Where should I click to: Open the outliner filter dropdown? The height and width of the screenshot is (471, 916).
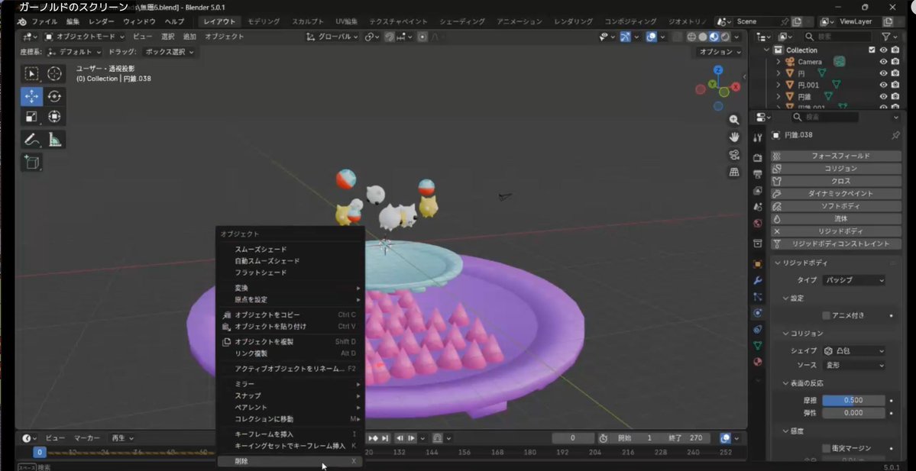(889, 36)
